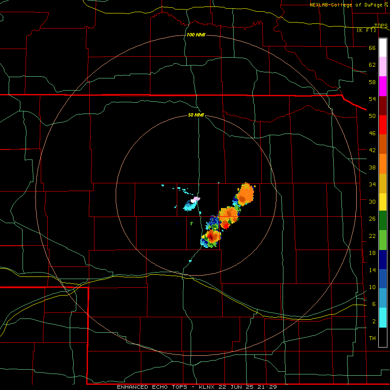Select the bright red legend swatch
390x390 pixels.
coord(383,125)
